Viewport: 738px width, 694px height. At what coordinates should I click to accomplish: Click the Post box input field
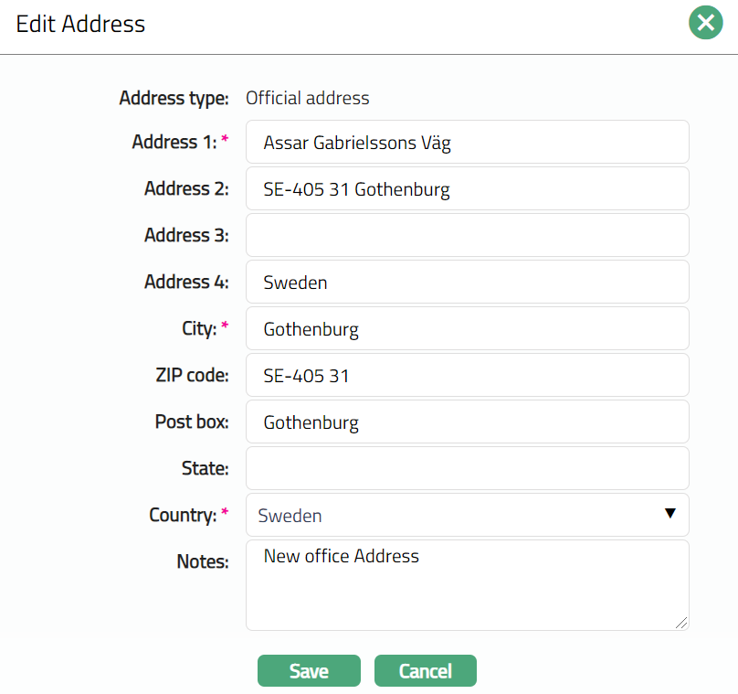(467, 422)
